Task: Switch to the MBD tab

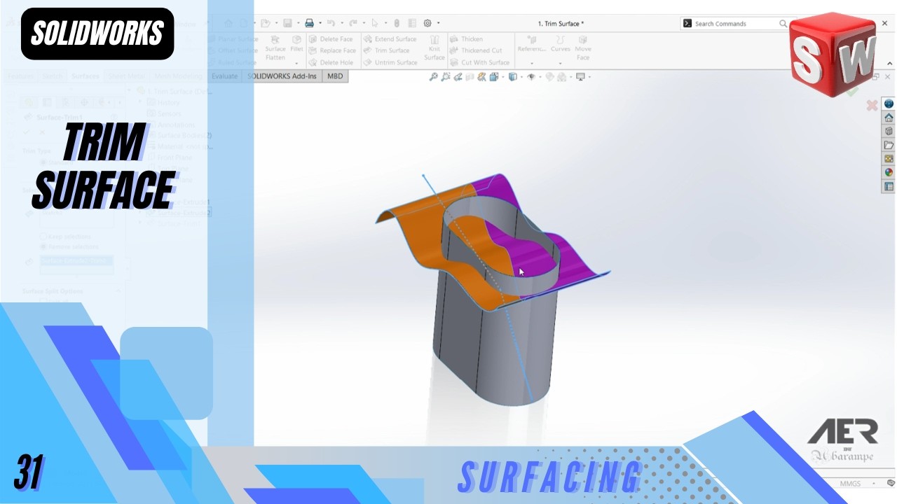Action: tap(335, 76)
